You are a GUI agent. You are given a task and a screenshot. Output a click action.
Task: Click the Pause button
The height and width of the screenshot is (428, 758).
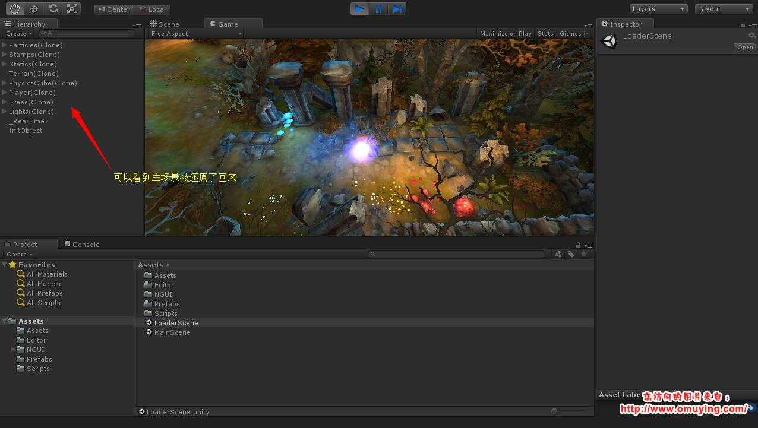click(x=378, y=8)
